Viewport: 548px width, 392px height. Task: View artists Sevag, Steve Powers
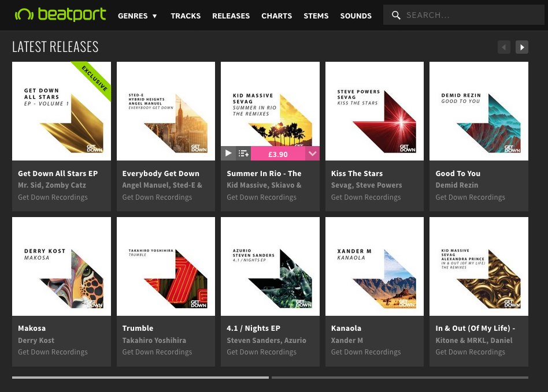point(366,185)
